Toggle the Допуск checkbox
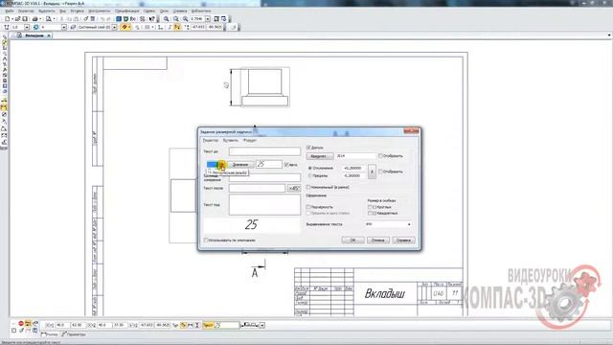Screen dimensions: 613x345 pyautogui.click(x=308, y=148)
